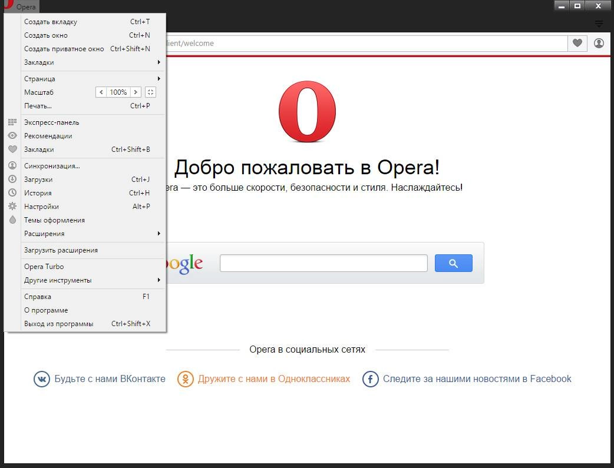Click Экспресс-панель grid icon
This screenshot has width=614, height=468.
12,122
